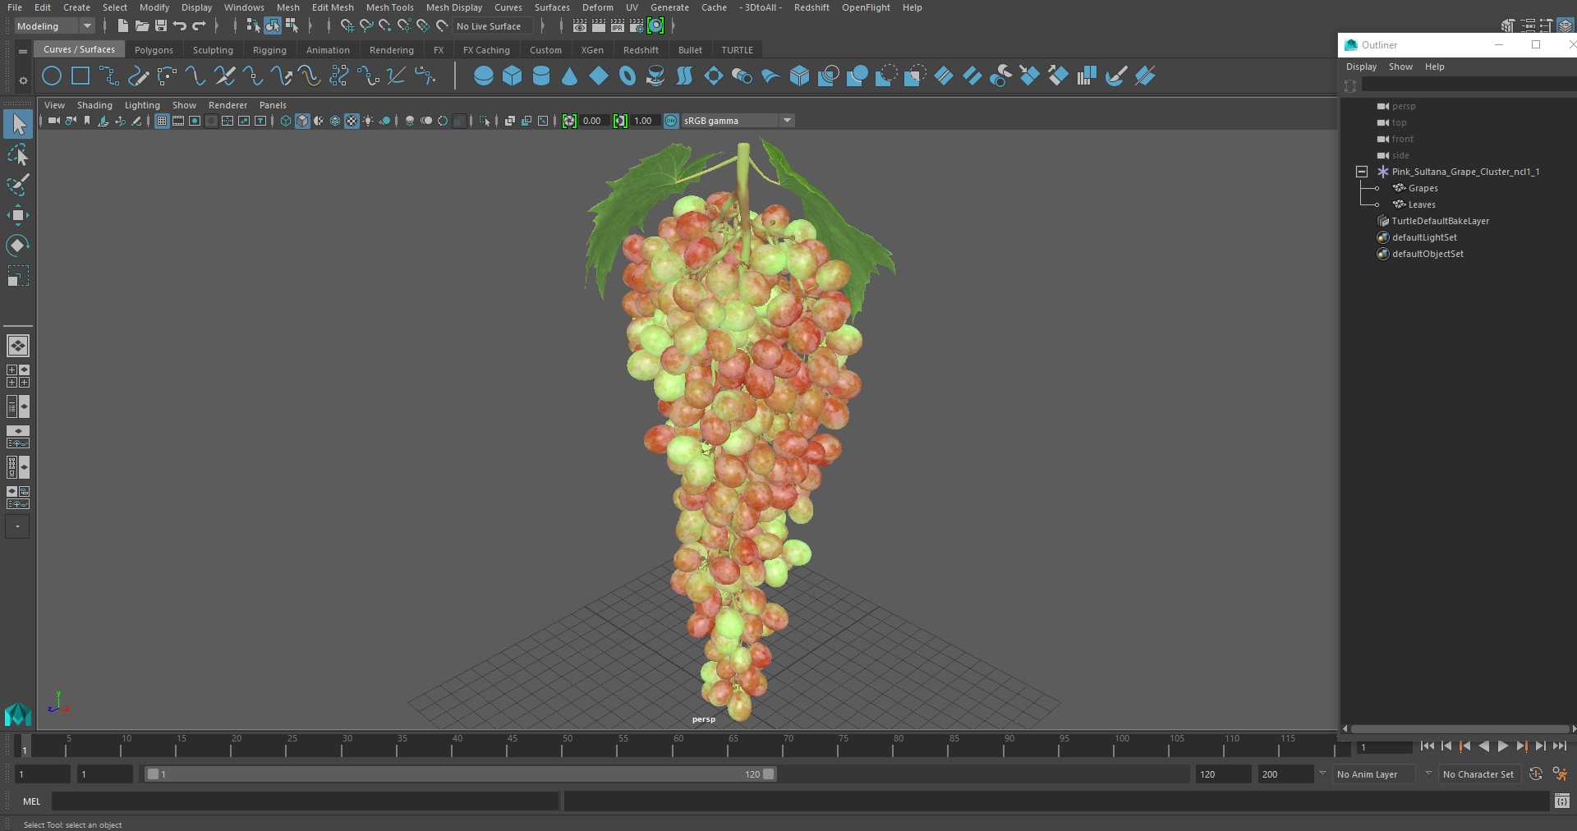Switch to the Polygons shelf tab

pyautogui.click(x=154, y=50)
